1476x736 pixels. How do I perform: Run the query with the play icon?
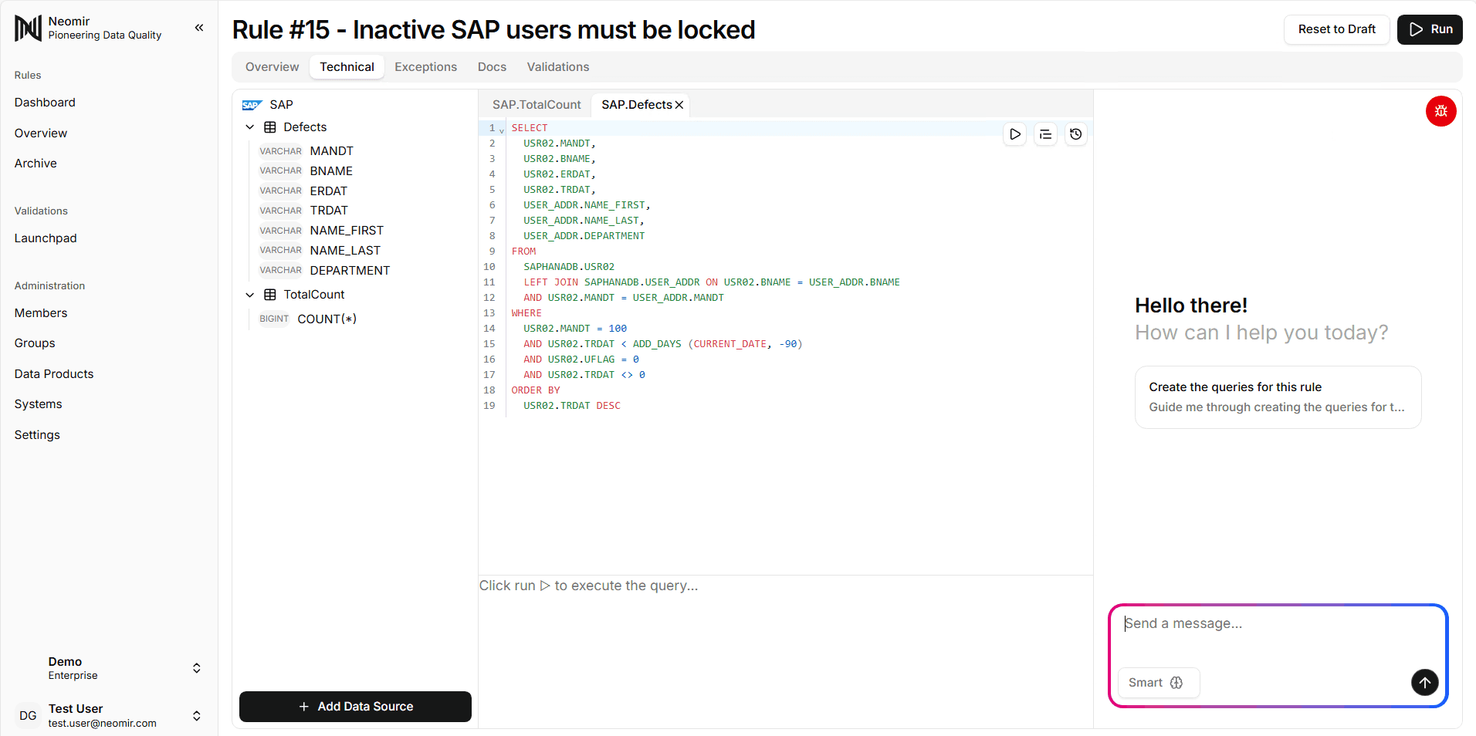coord(1014,133)
